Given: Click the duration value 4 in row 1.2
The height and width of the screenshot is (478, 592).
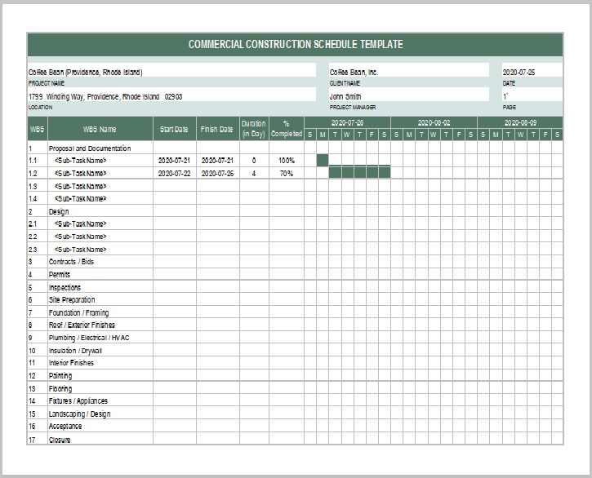Looking at the screenshot, I should coord(254,174).
